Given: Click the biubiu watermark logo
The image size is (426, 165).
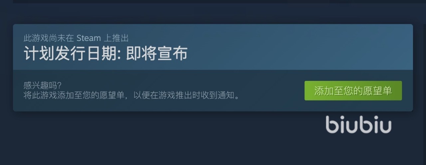Looking at the screenshot, I should (358, 124).
